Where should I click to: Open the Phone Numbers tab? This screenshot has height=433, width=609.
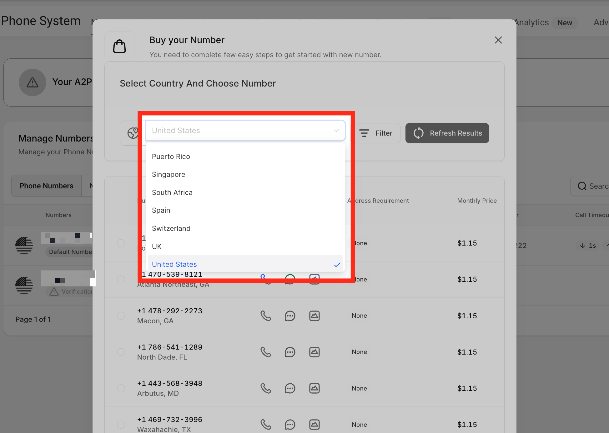tap(46, 186)
